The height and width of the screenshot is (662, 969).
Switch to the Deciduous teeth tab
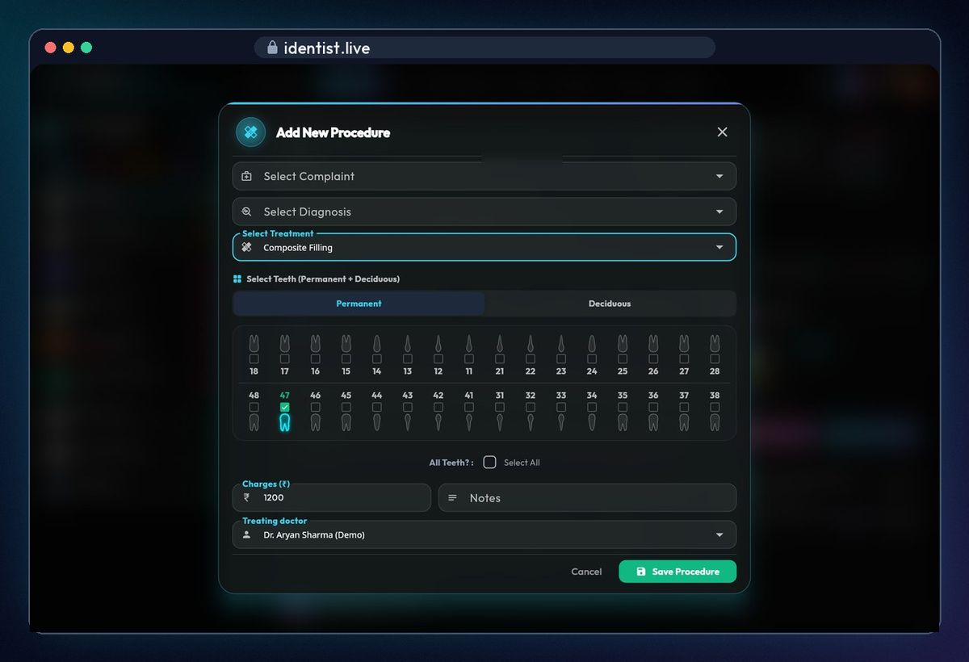610,304
